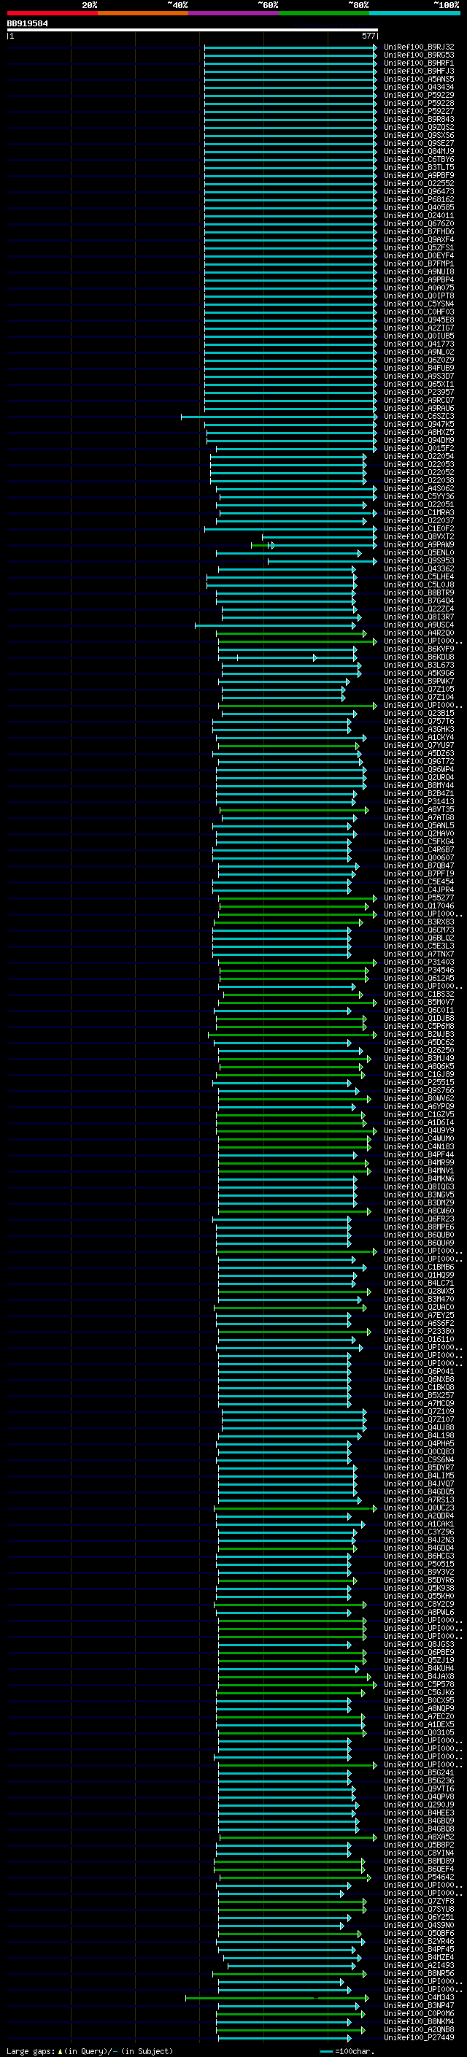This screenshot has height=2057, width=467.
Task: Click green alignment bar of UniRef100_C4M343
Action: (277, 1998)
